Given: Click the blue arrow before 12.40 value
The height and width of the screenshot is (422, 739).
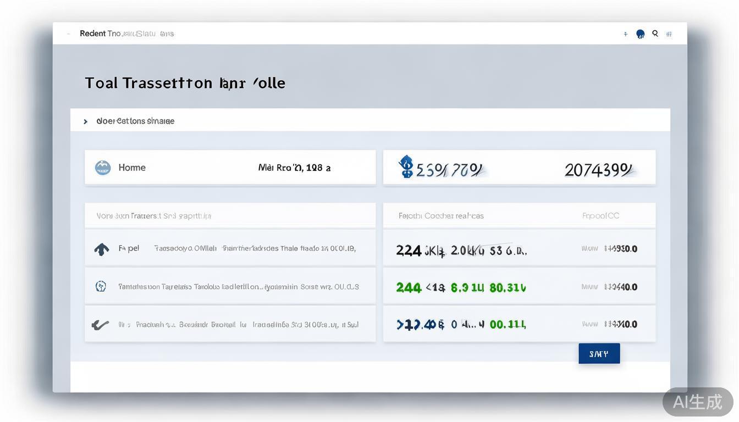Looking at the screenshot, I should (400, 325).
